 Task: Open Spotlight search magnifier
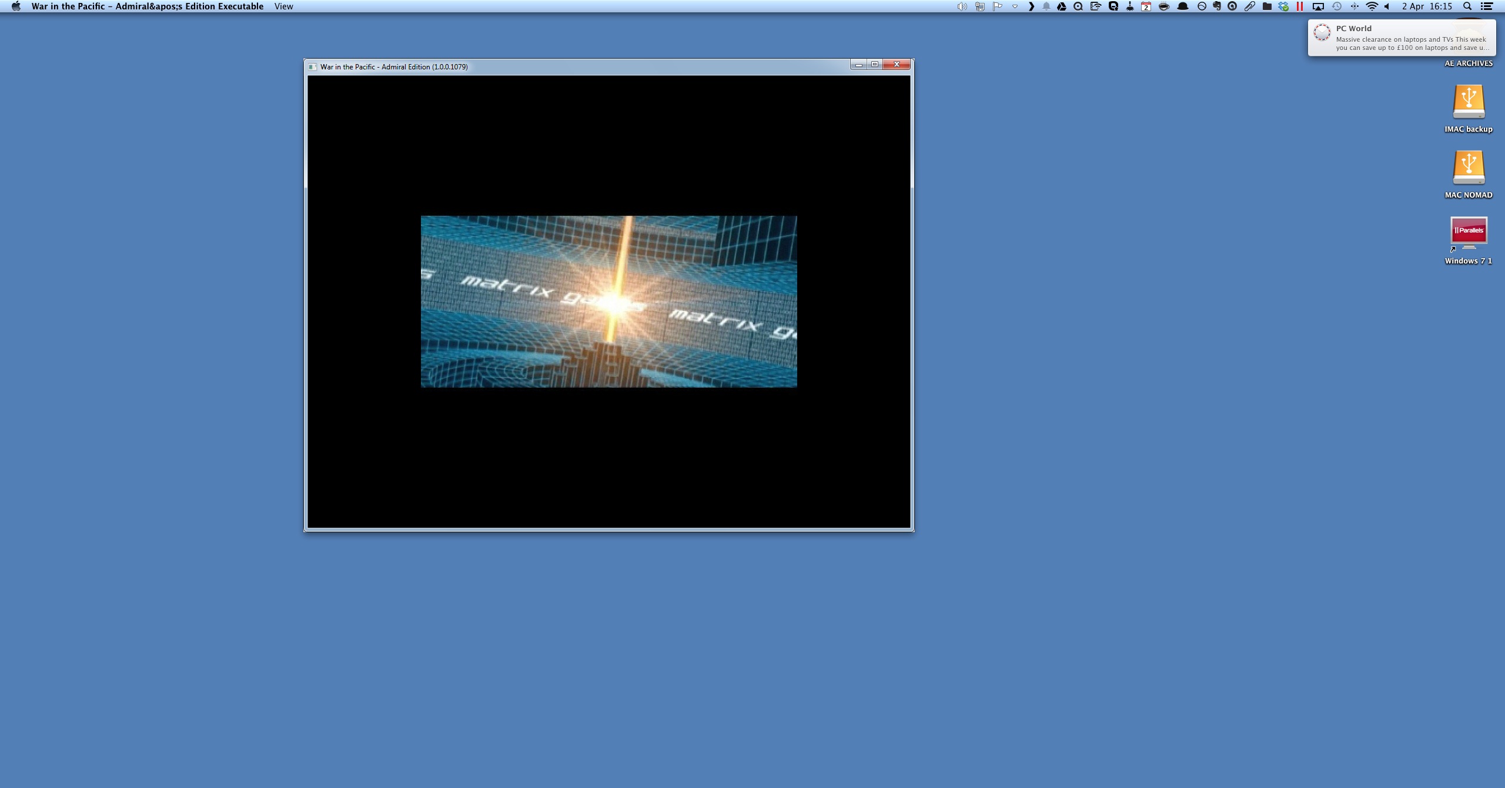click(1467, 6)
